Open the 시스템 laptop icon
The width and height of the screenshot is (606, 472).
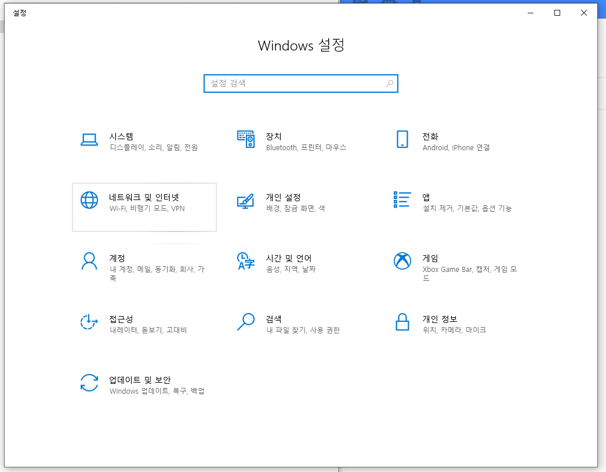(x=89, y=140)
